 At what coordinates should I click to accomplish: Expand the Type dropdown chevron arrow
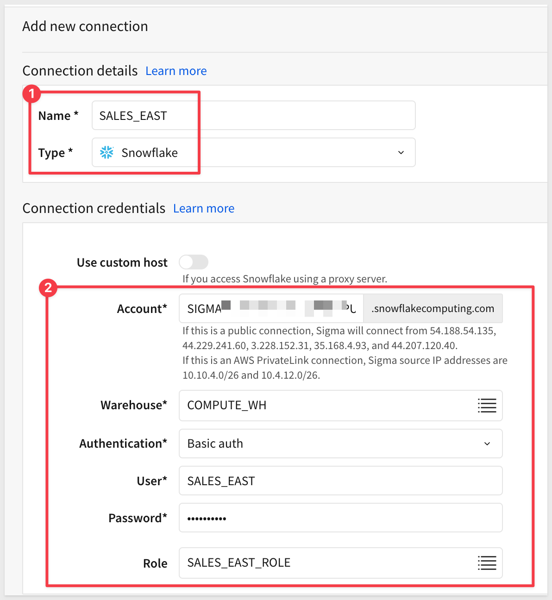click(401, 152)
